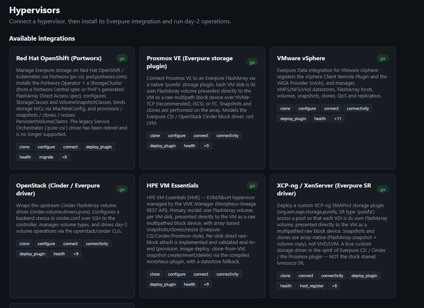Screen dimensions: 424x308
Task: Pick health tag on OpenStack card
Action: (59, 254)
